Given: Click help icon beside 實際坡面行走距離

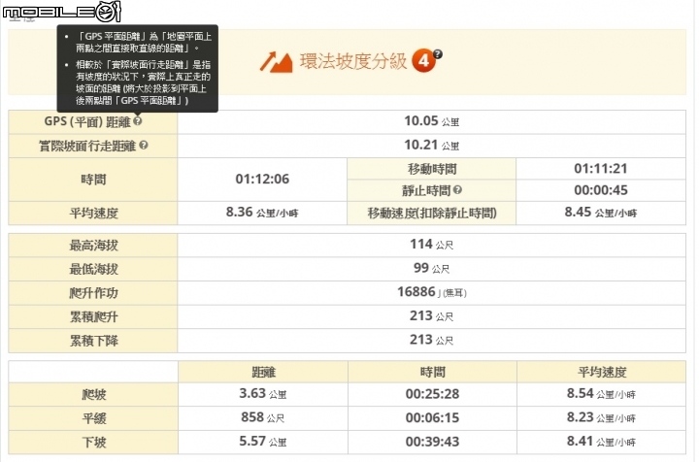Looking at the screenshot, I should [x=144, y=145].
